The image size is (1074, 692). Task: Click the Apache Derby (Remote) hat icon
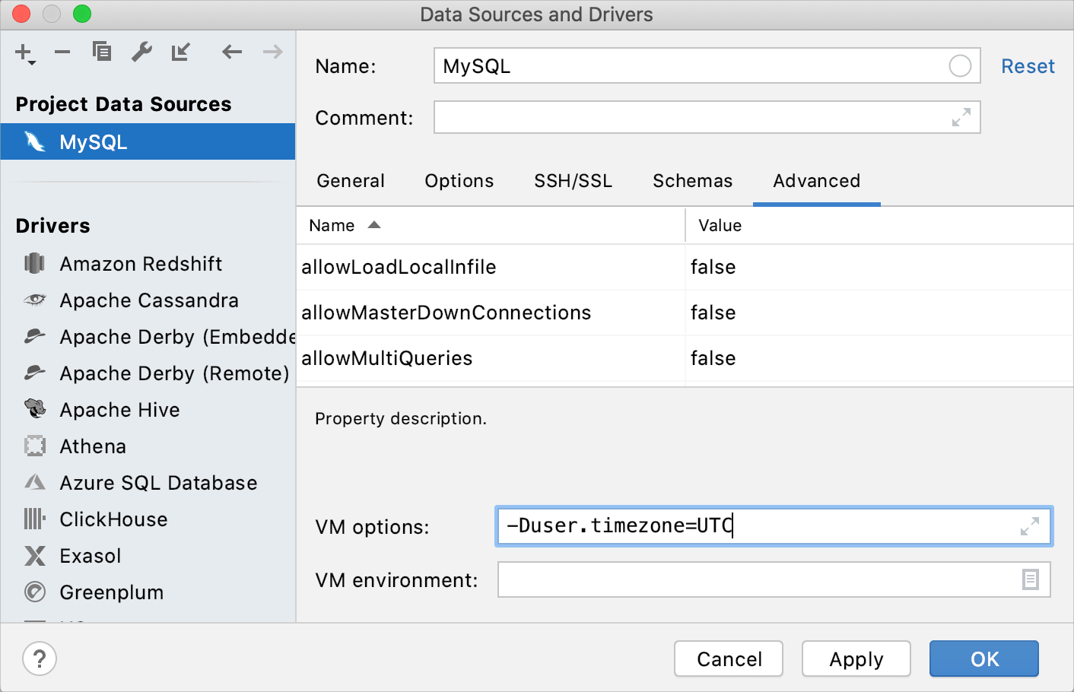tap(34, 372)
